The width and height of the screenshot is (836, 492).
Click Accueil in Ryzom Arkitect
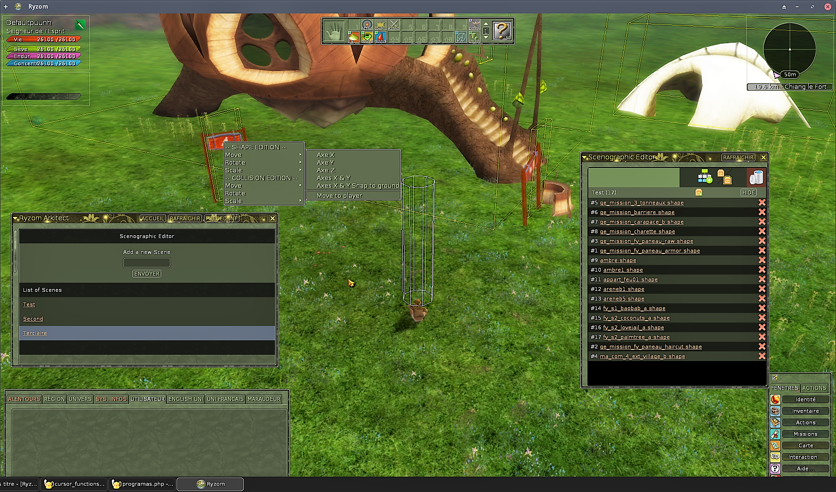tap(153, 218)
